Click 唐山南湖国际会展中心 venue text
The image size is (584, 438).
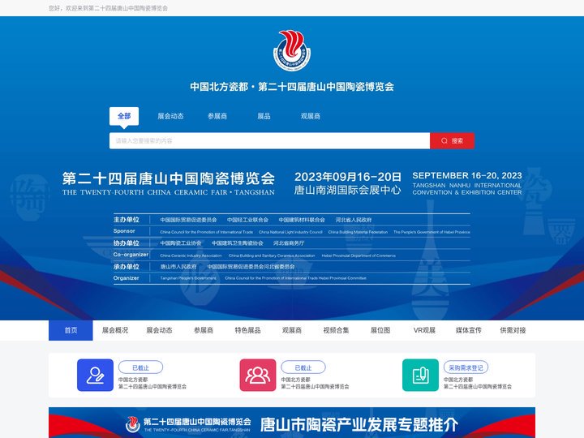[347, 191]
